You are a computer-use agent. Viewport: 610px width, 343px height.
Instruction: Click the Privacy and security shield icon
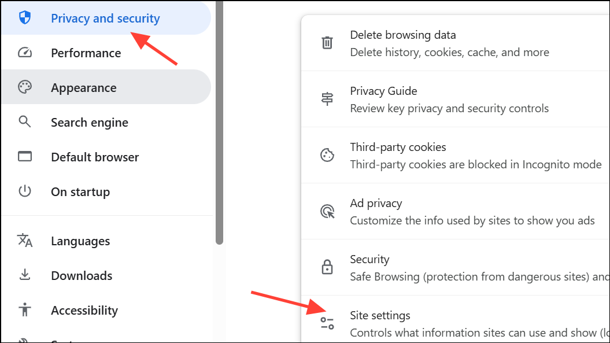(25, 18)
